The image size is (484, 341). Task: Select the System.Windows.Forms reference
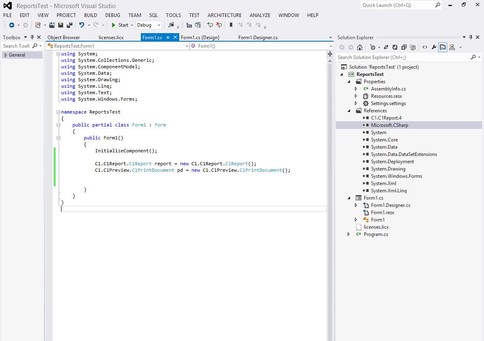point(396,176)
